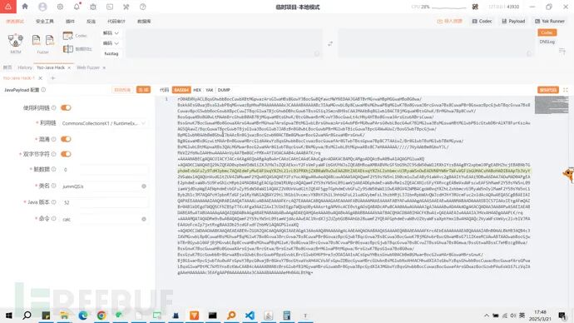Select the 数据库 menu tab

[x=144, y=22]
